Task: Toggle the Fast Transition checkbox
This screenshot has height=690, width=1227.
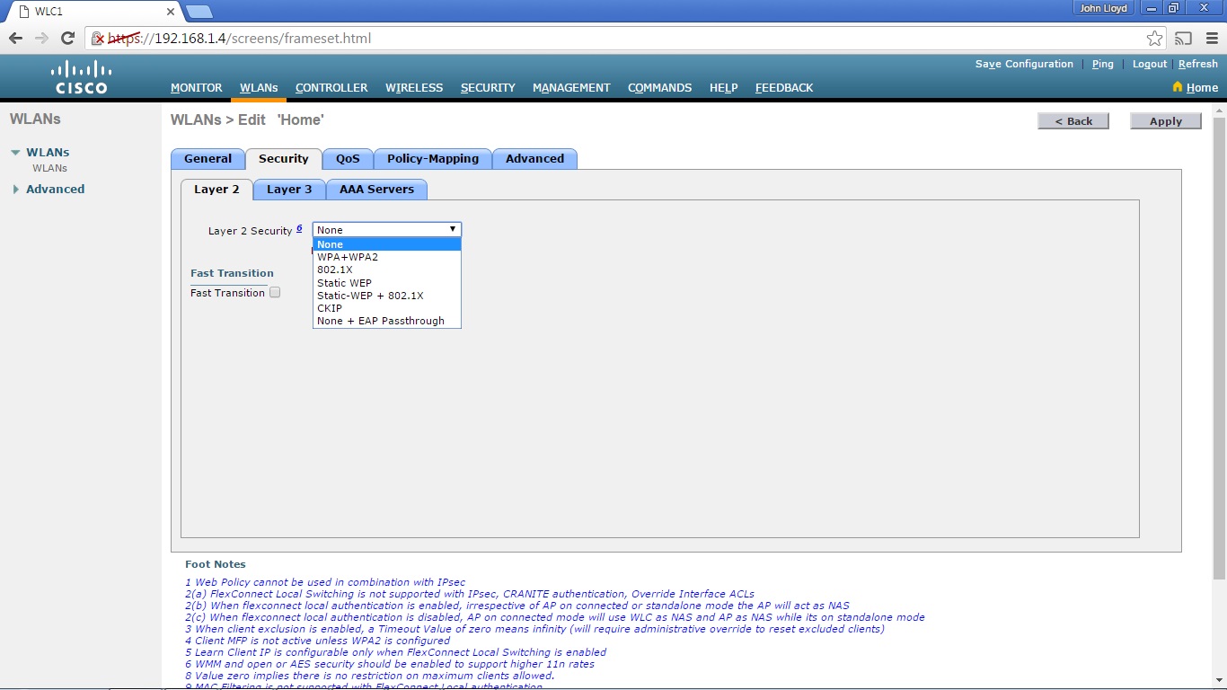Action: pyautogui.click(x=275, y=292)
